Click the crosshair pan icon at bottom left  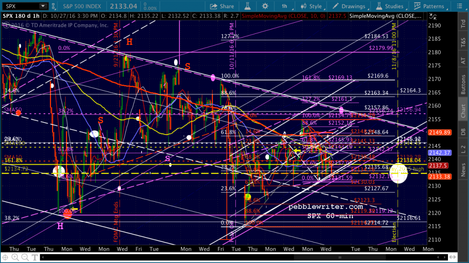coord(5,257)
